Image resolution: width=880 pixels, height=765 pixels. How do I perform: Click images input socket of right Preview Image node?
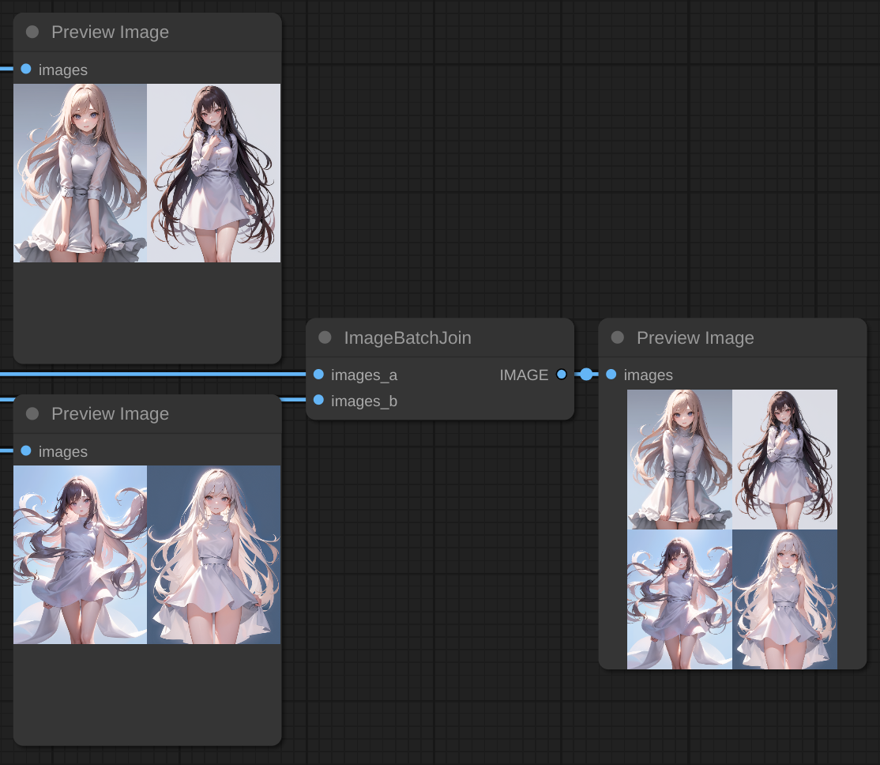click(x=611, y=375)
